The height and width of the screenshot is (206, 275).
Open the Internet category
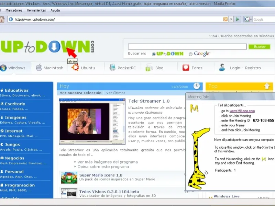[14, 131]
